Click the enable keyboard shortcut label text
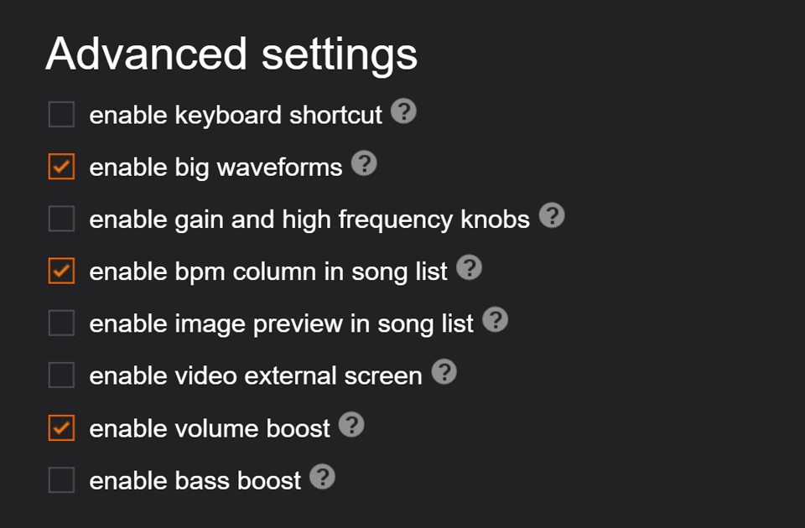This screenshot has width=805, height=528. coord(236,115)
